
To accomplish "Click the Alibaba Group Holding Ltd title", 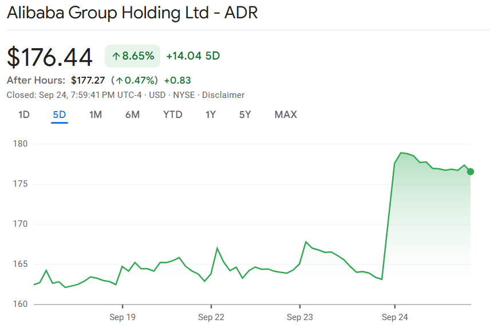I will (132, 13).
